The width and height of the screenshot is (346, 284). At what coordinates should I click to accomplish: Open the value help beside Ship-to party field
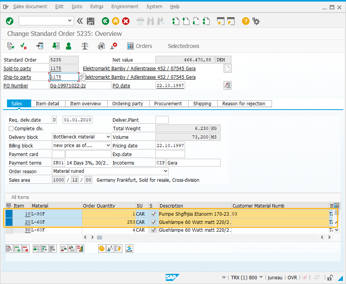(82, 77)
